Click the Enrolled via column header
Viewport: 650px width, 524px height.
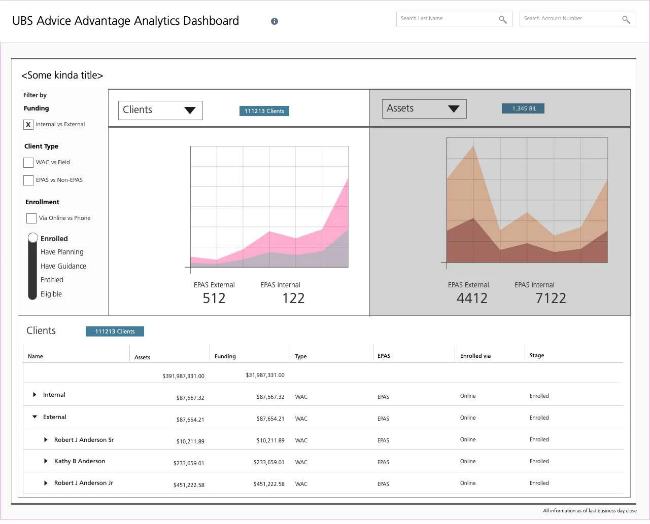pyautogui.click(x=475, y=356)
